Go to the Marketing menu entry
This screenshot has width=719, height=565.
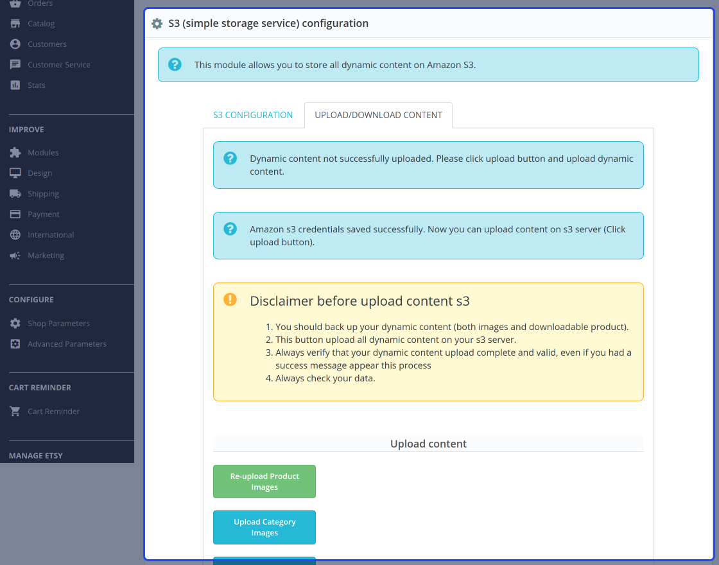tap(46, 256)
